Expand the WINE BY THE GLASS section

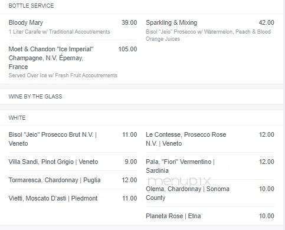(35, 97)
